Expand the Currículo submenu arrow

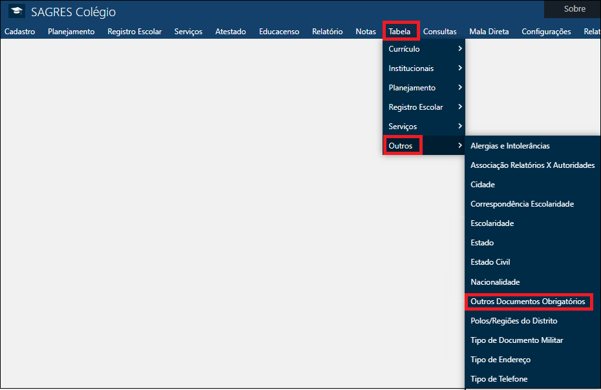(461, 48)
